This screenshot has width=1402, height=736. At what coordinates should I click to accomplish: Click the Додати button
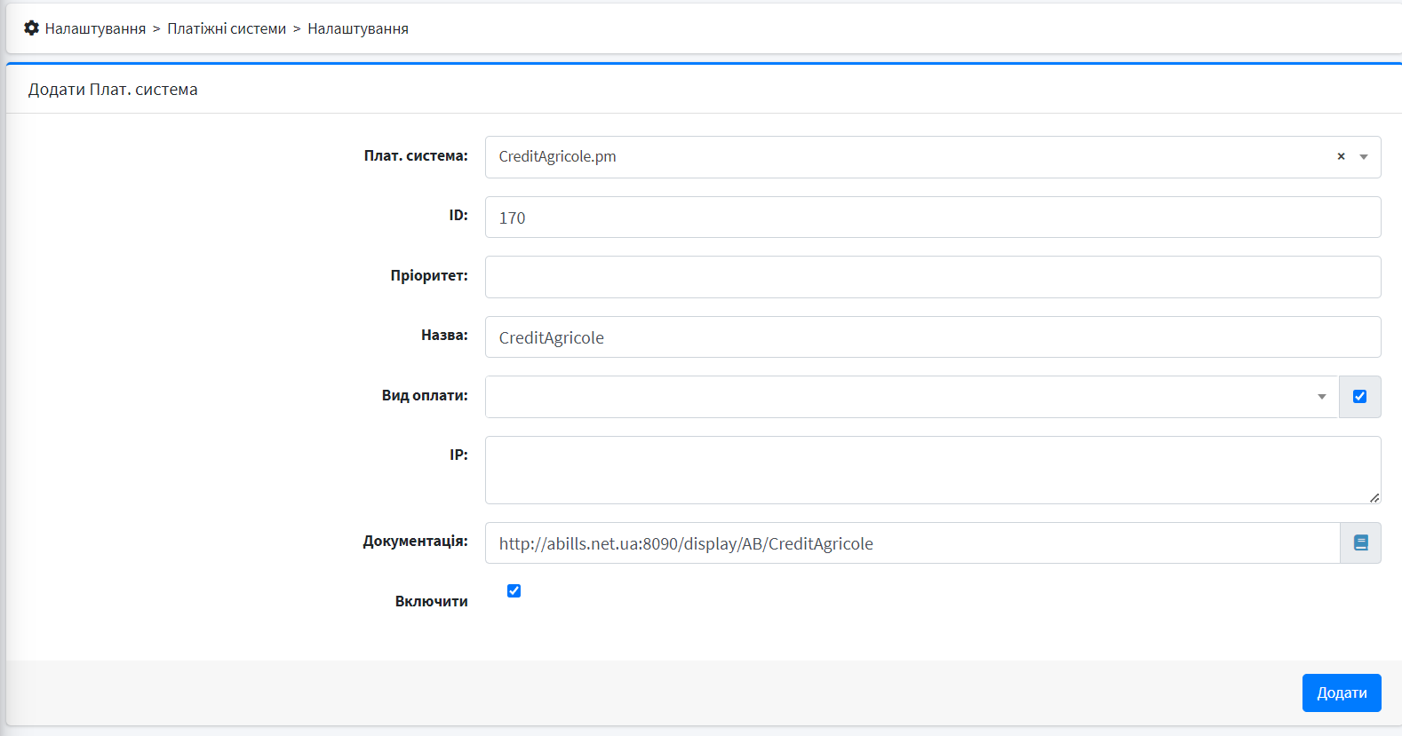1342,692
